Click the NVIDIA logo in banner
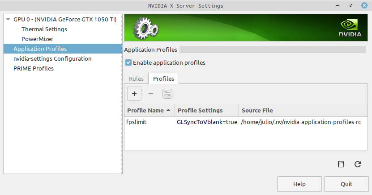The height and width of the screenshot is (195, 372). click(x=350, y=28)
